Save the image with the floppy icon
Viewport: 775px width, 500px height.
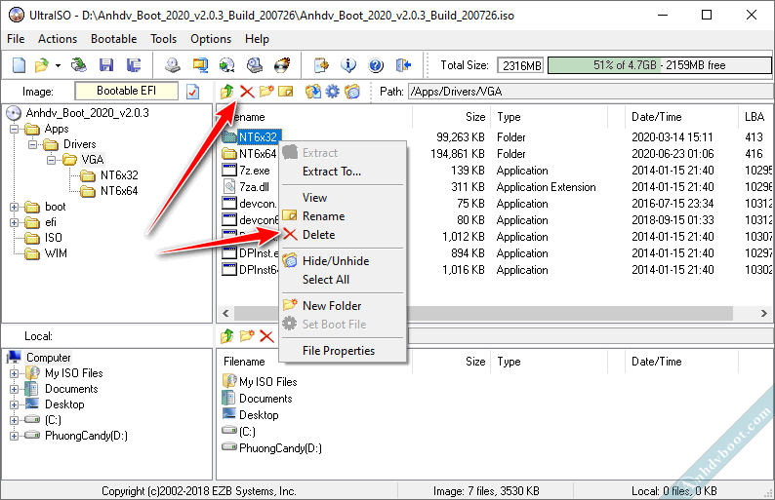pyautogui.click(x=106, y=65)
